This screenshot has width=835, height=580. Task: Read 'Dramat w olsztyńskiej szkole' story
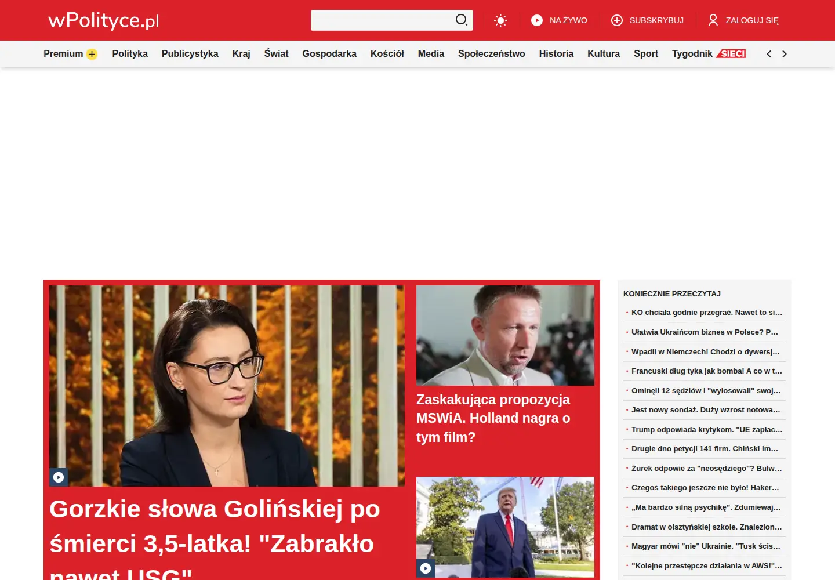(707, 527)
